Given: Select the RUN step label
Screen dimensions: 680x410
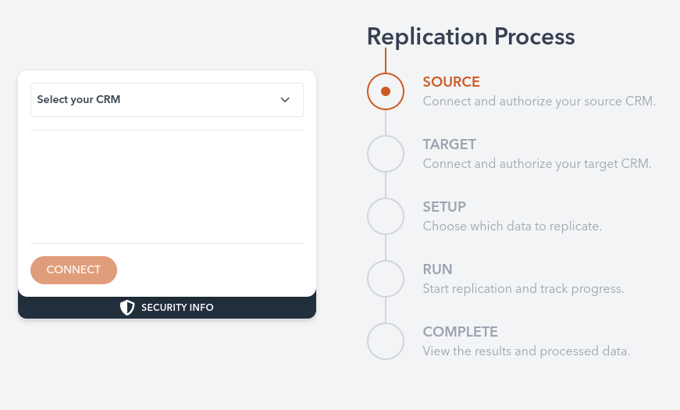Looking at the screenshot, I should coord(437,269).
